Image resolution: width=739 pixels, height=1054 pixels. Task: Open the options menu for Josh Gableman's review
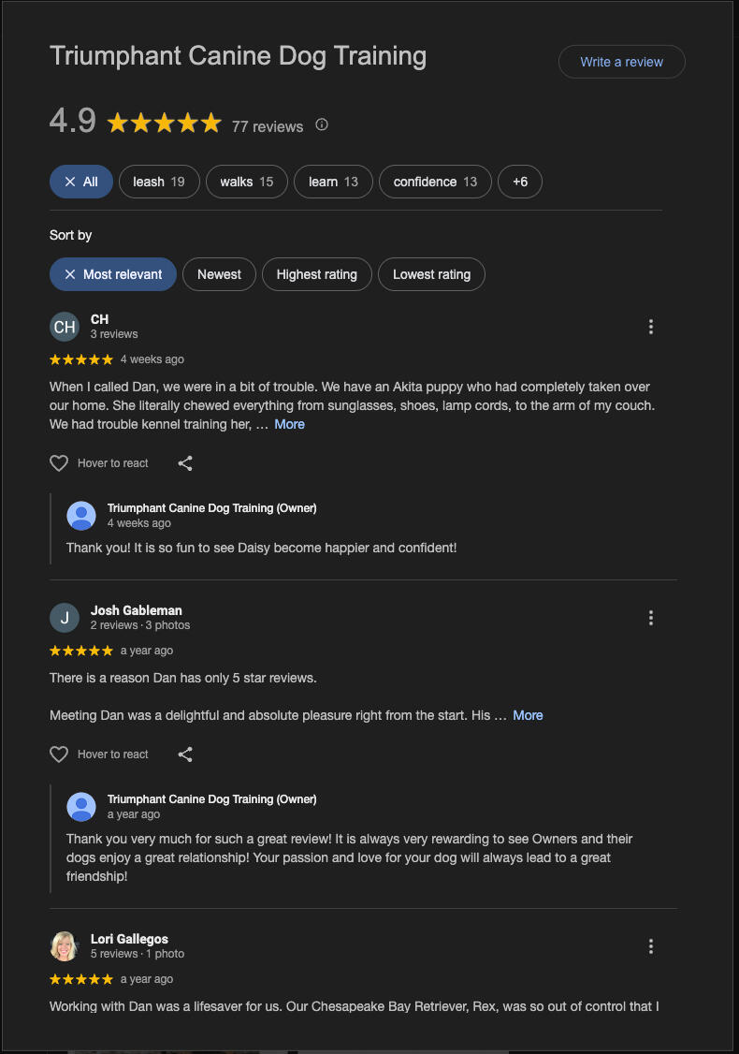pyautogui.click(x=651, y=618)
